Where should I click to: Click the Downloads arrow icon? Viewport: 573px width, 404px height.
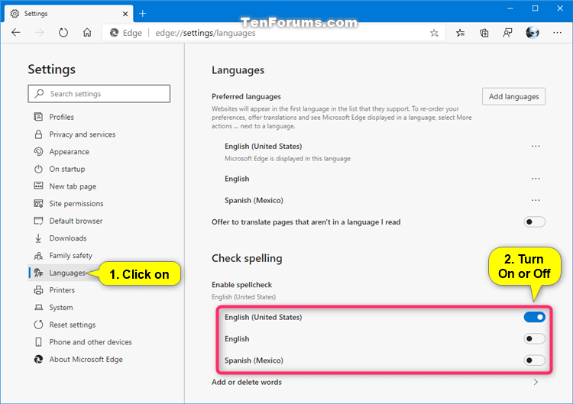point(38,238)
